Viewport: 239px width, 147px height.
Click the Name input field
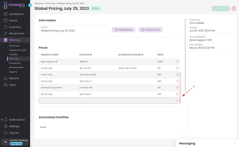[x=74, y=31]
